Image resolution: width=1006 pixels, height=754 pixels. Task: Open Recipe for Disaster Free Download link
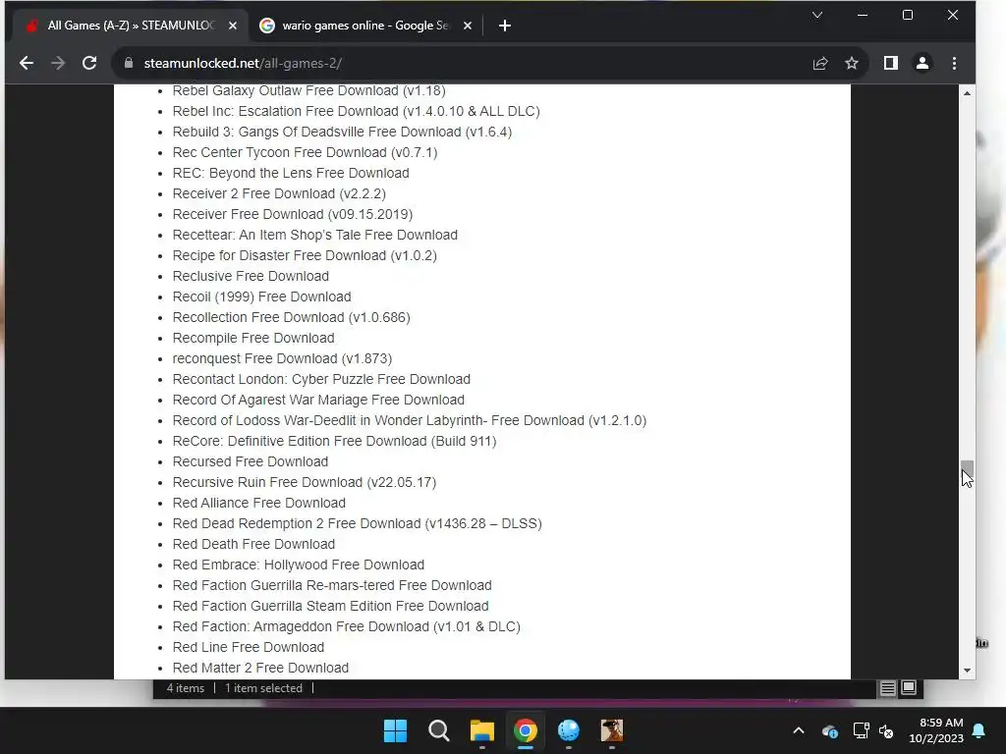click(305, 255)
